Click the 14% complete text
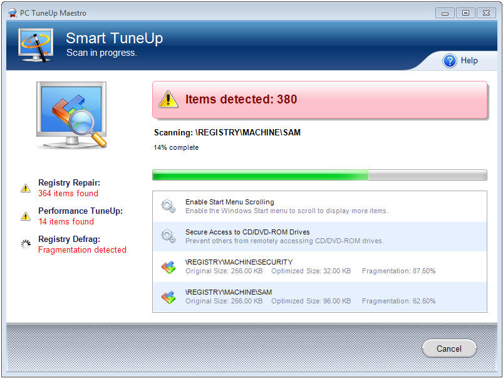The width and height of the screenshot is (503, 378). coord(176,147)
